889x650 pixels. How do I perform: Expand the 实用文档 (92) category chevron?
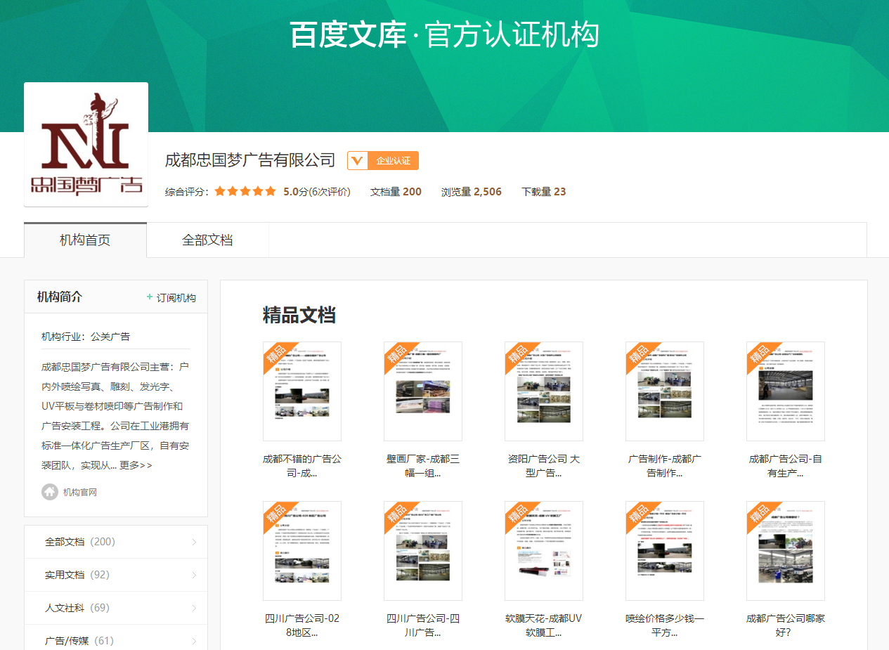(x=194, y=575)
